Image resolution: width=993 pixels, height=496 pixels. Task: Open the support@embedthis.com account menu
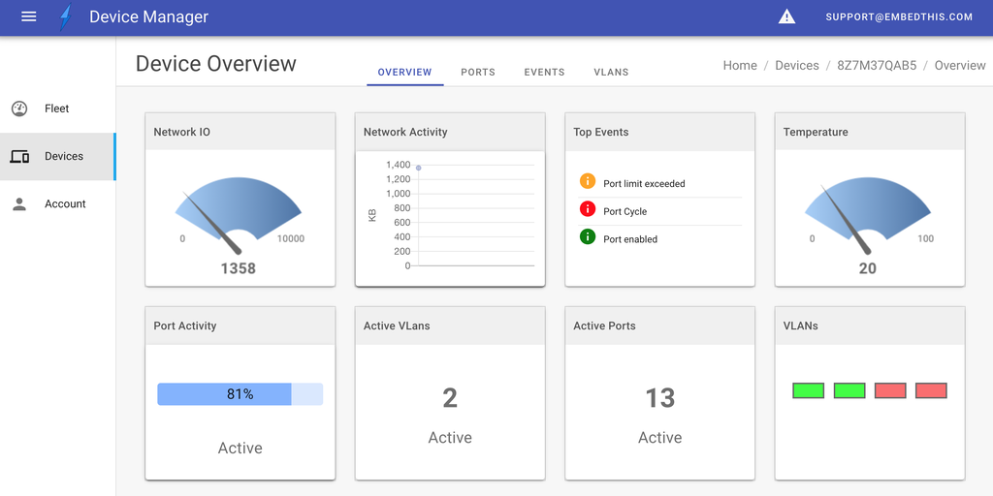[x=899, y=16]
